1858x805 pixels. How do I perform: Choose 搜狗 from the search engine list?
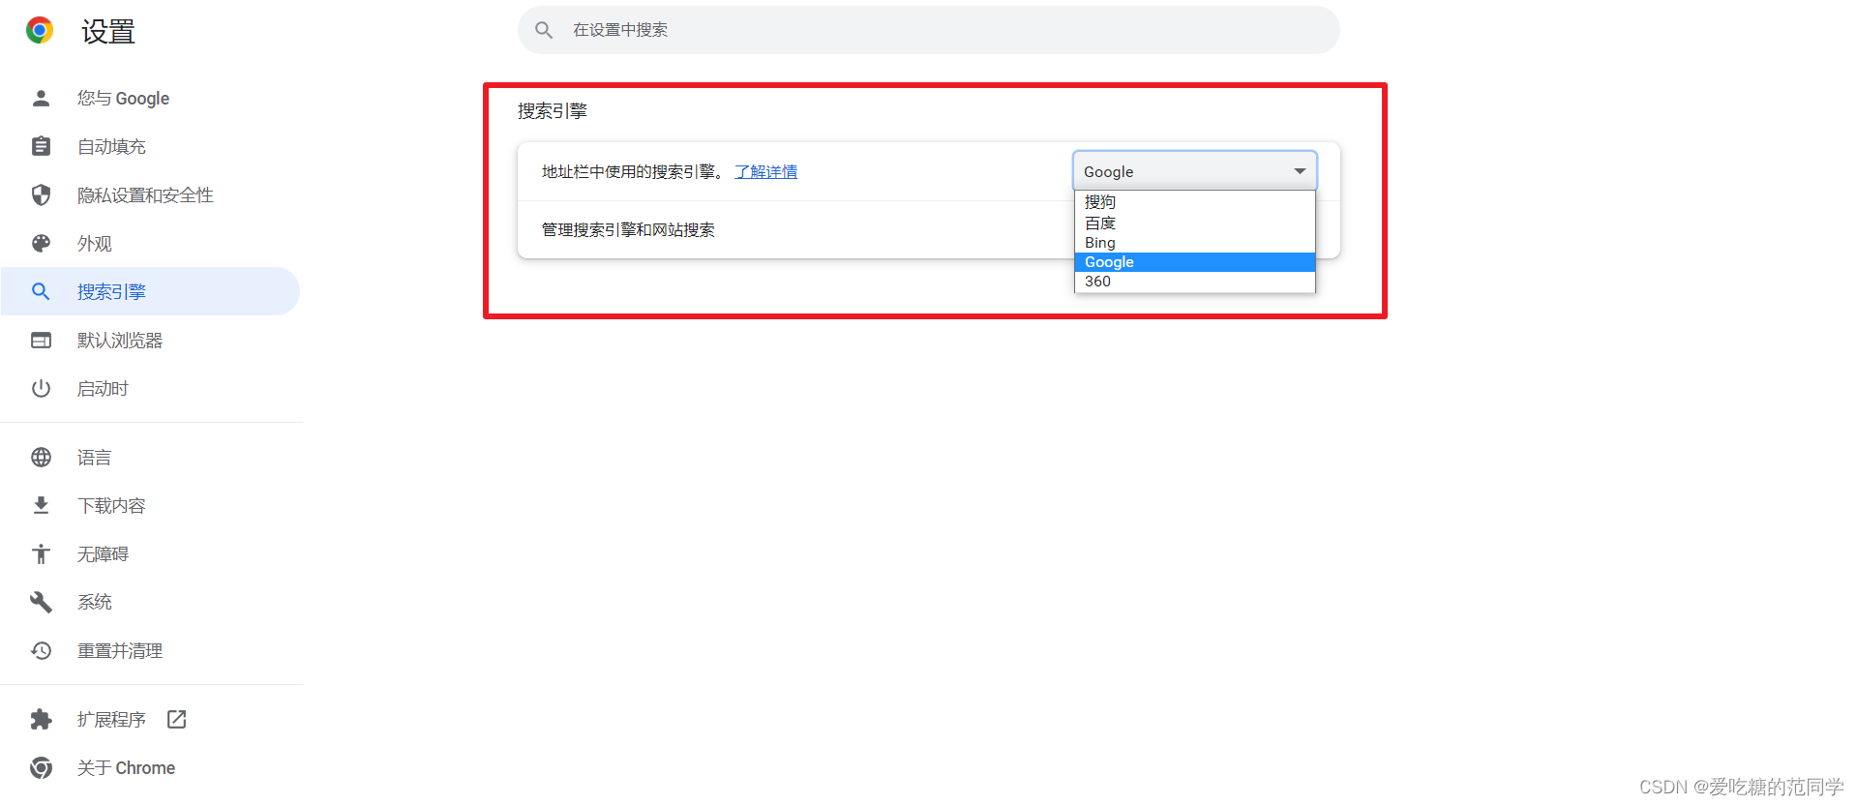click(1194, 202)
